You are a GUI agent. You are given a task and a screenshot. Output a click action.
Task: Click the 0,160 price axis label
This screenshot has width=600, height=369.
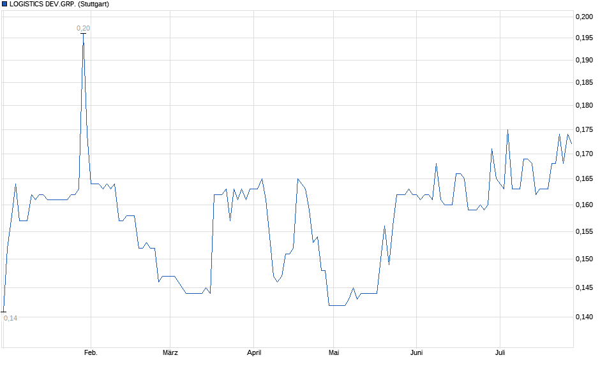click(x=584, y=205)
